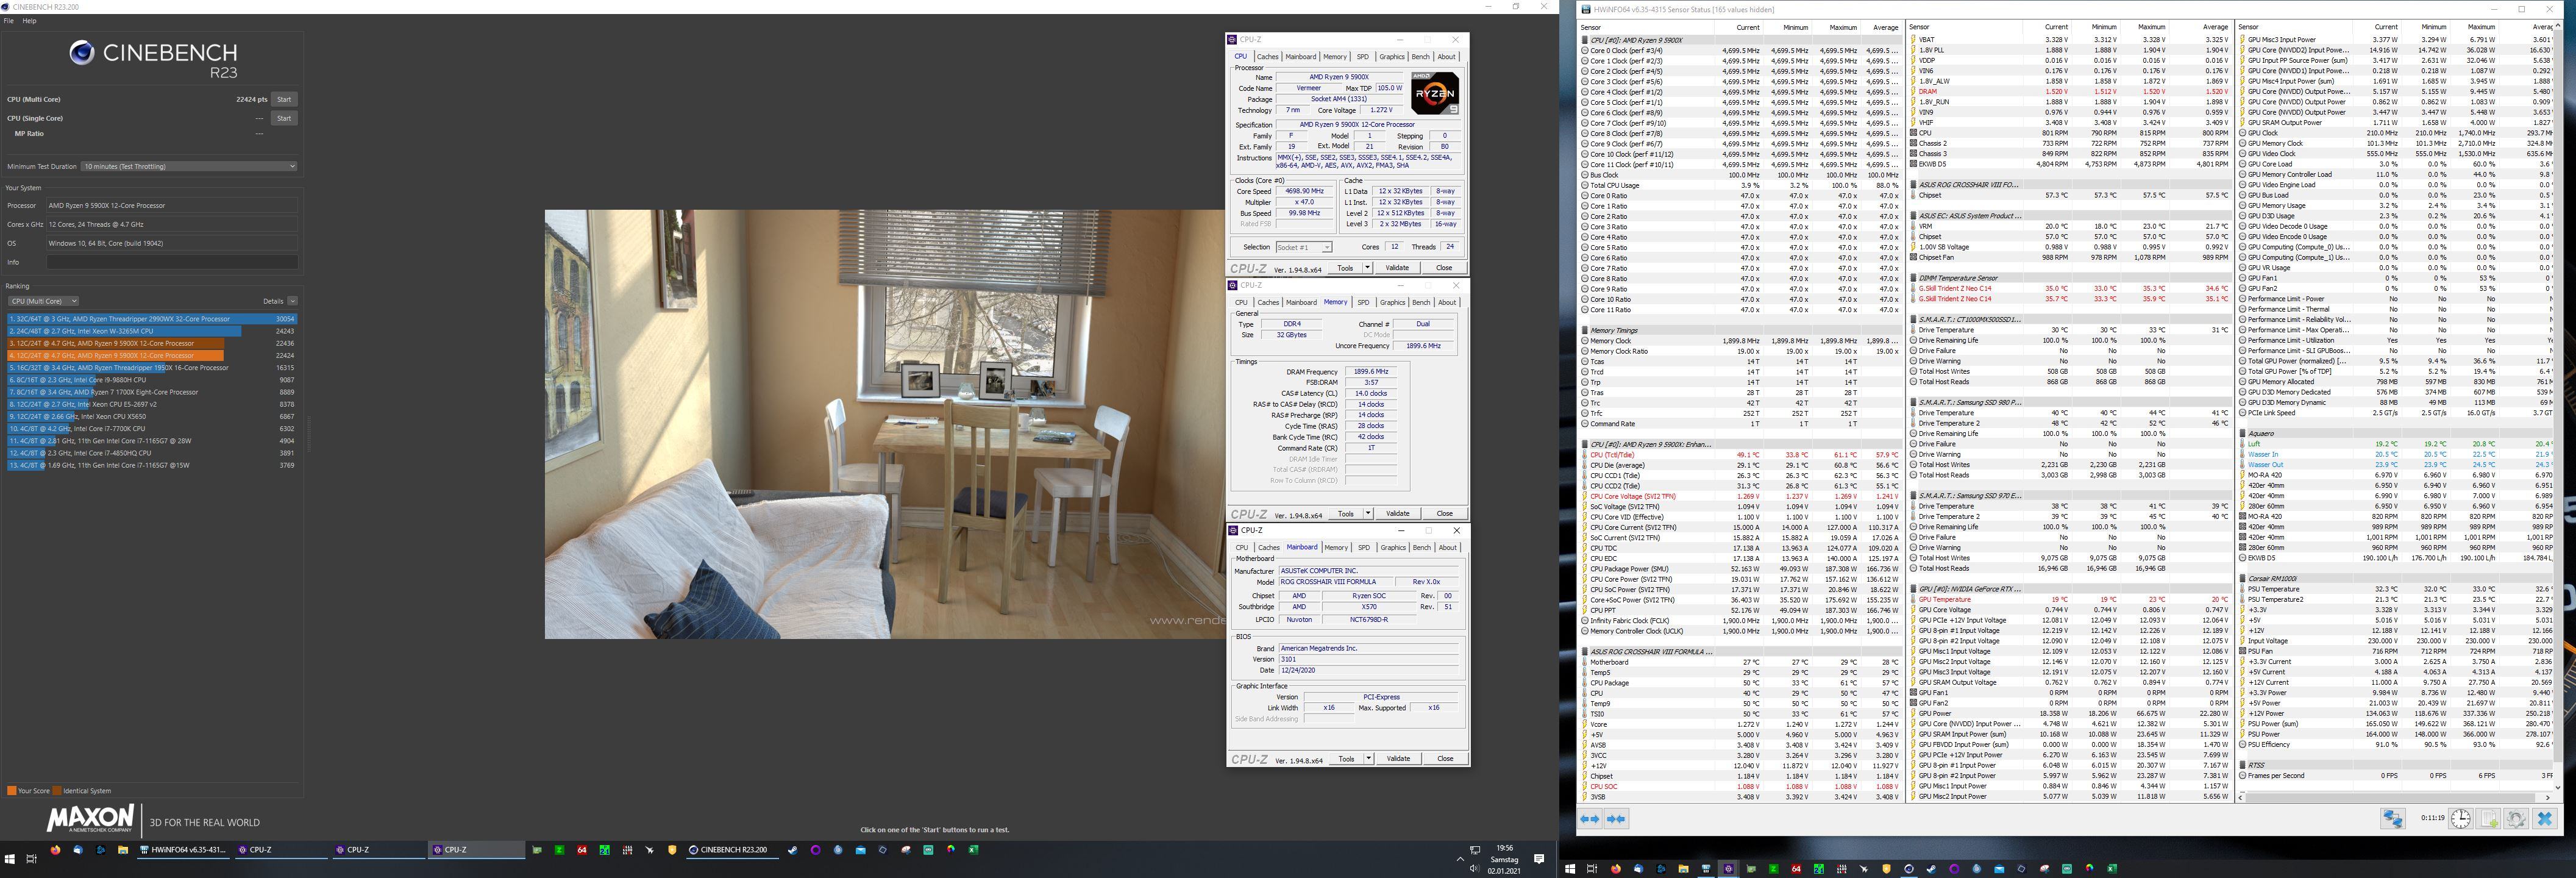Click Tools button in CPU-Z Mainboard window
This screenshot has height=878, width=2576.
[x=1347, y=758]
